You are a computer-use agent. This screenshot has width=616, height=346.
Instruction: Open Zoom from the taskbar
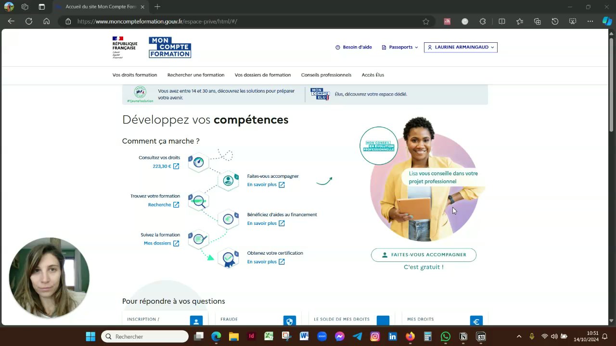[x=322, y=336]
